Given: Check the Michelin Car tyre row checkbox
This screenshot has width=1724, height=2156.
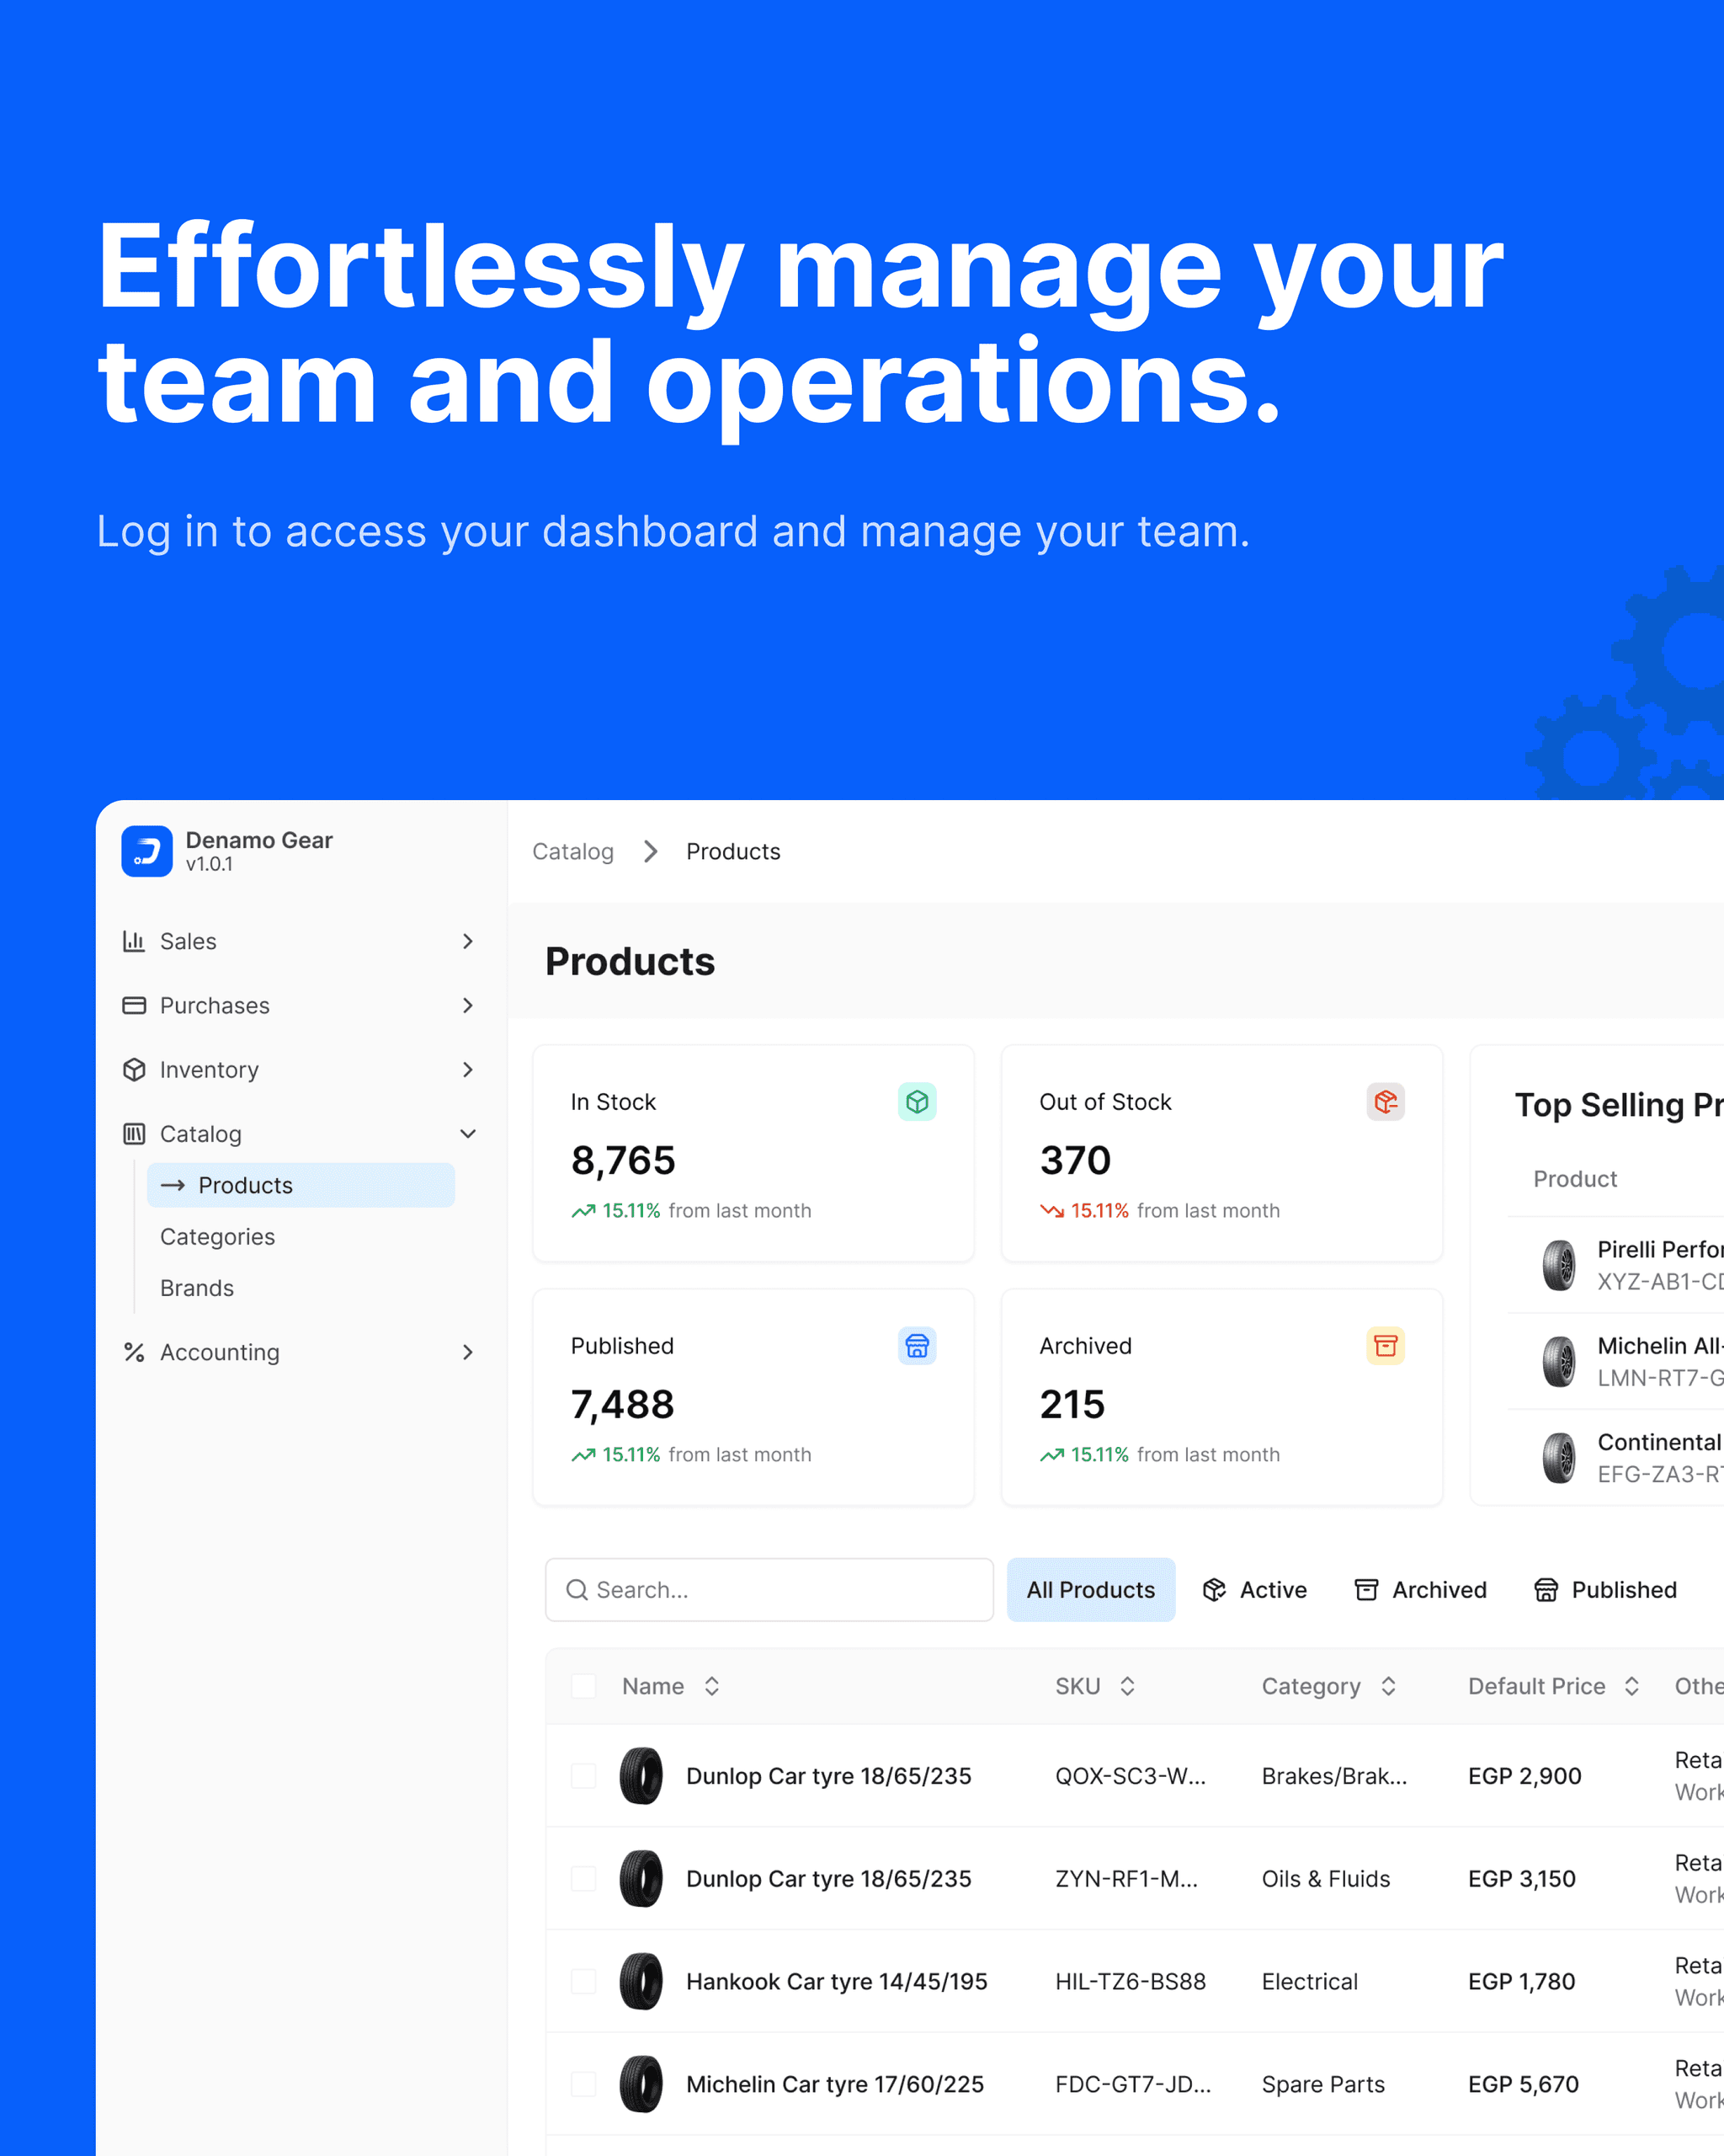Looking at the screenshot, I should pos(583,2084).
